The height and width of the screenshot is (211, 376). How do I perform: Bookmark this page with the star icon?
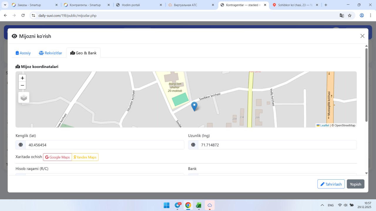[x=350, y=16]
